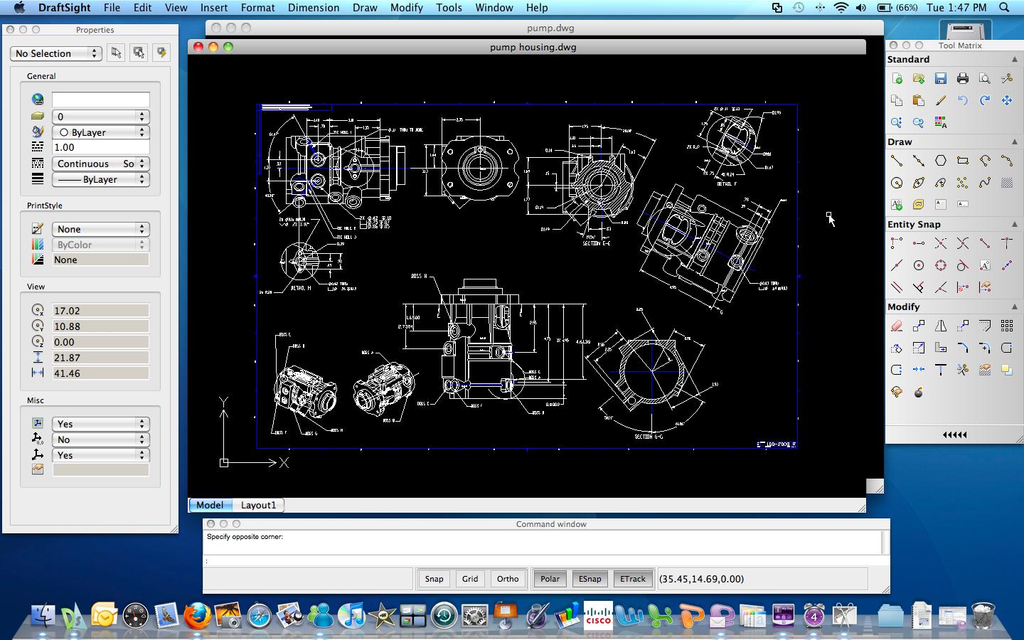Select the Circle tool from the Draw section
This screenshot has height=640, width=1024.
[896, 183]
